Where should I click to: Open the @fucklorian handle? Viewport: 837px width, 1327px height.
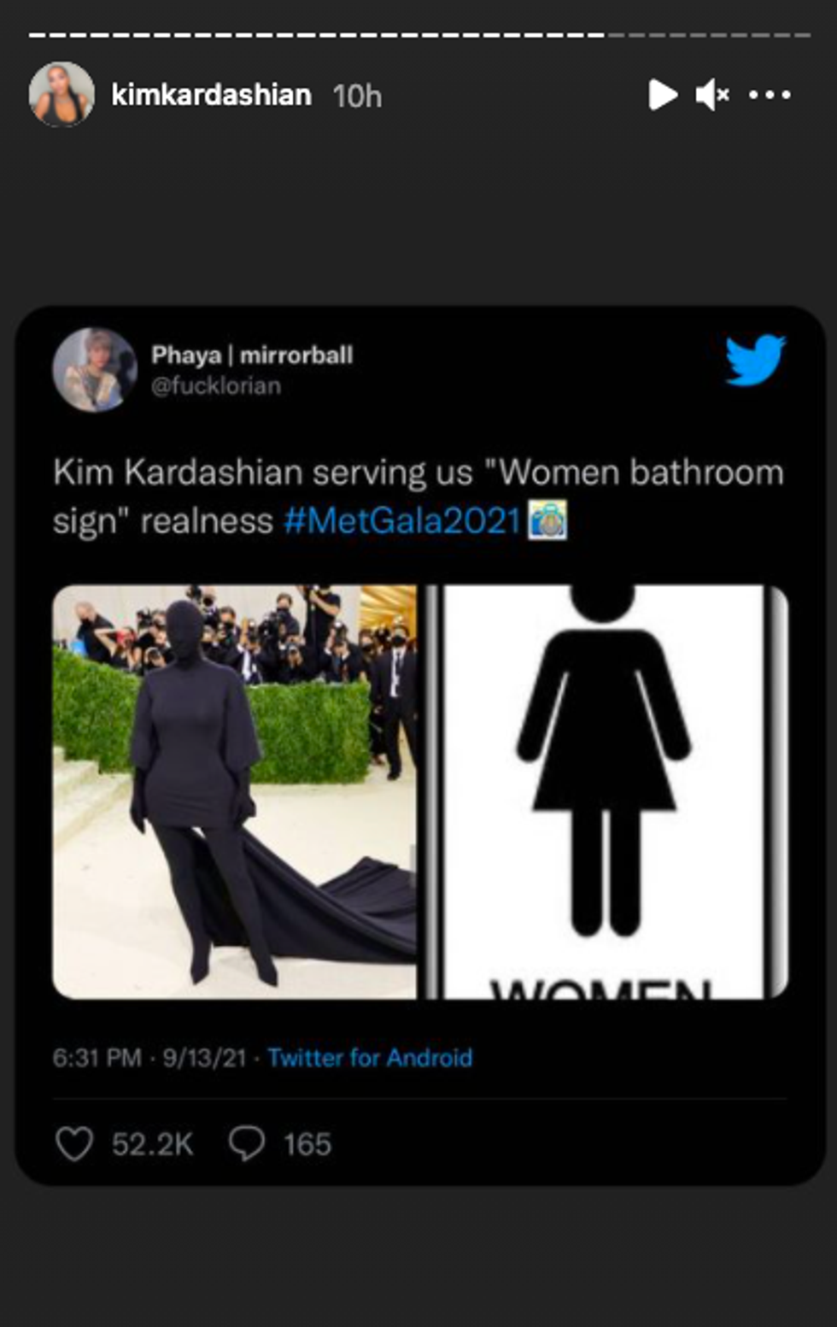coord(216,386)
